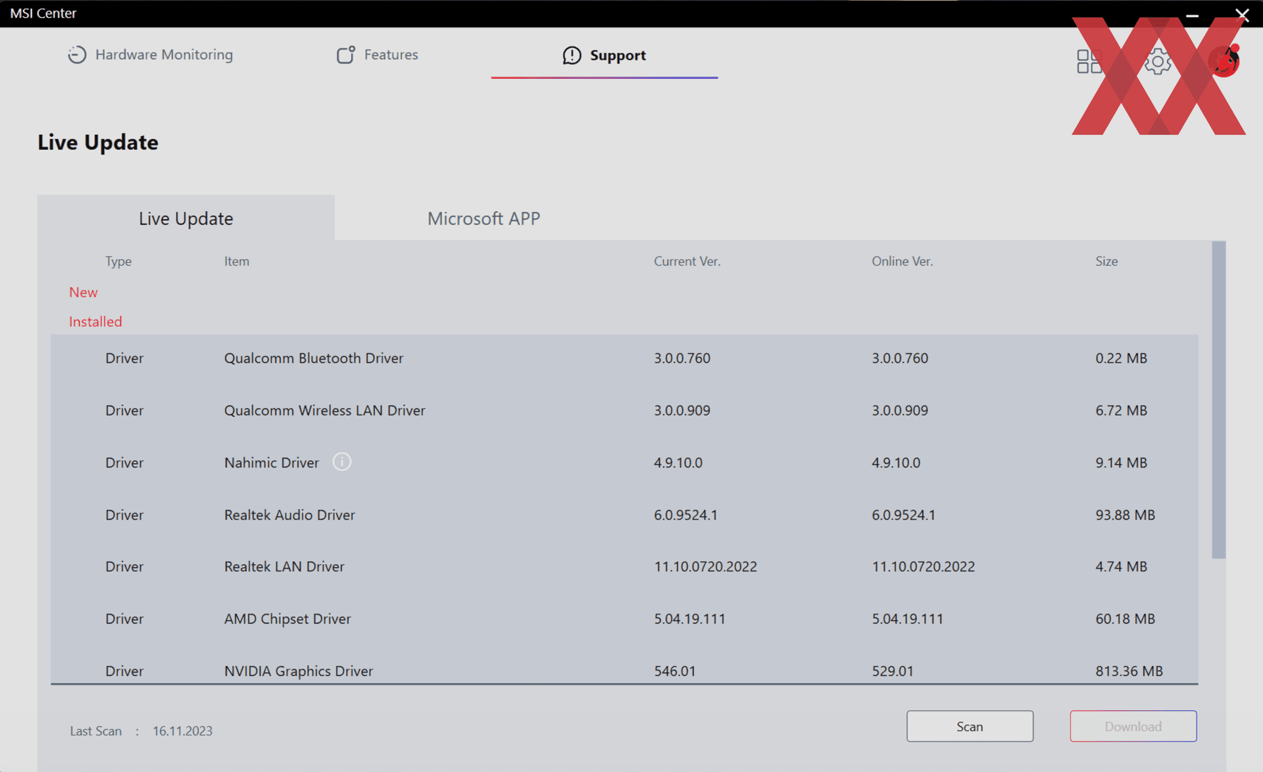1263x772 pixels.
Task: Click online version 529.01 for NVIDIA
Action: (892, 671)
